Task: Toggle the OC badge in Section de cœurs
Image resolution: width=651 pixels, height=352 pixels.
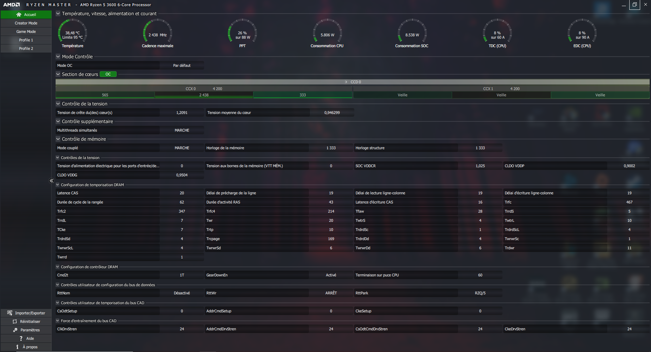Action: [108, 74]
